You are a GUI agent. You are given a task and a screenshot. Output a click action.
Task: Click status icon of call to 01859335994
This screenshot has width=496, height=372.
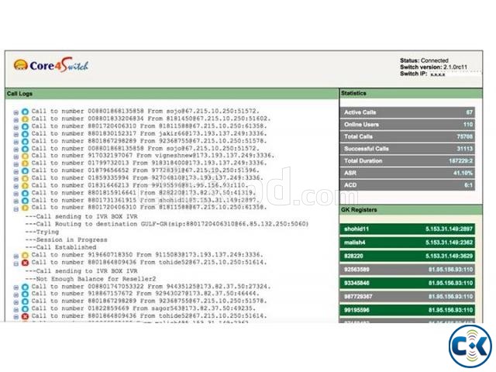click(25, 178)
